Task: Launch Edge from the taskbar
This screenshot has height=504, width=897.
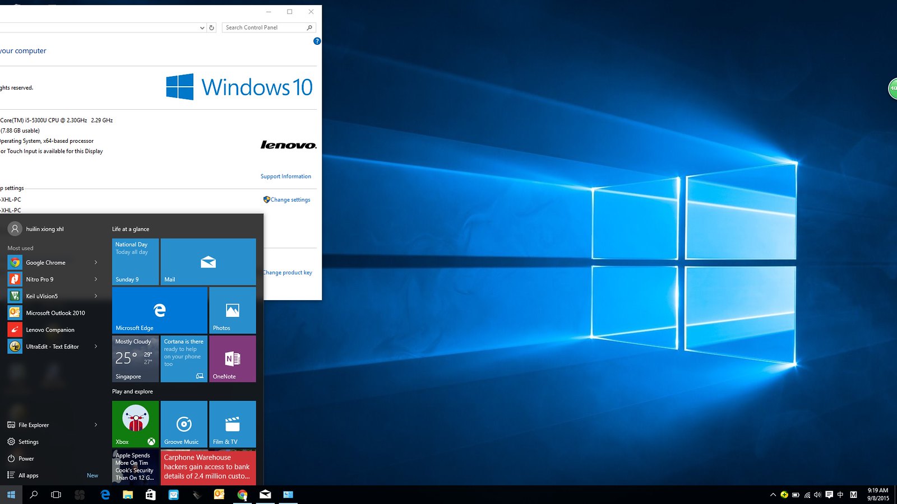Action: click(x=105, y=494)
